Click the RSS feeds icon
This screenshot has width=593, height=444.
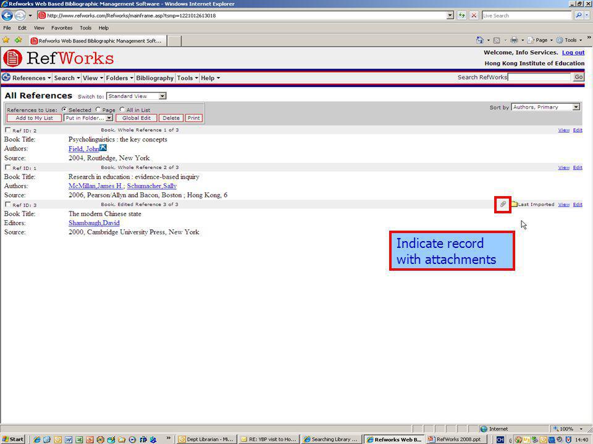pos(497,40)
